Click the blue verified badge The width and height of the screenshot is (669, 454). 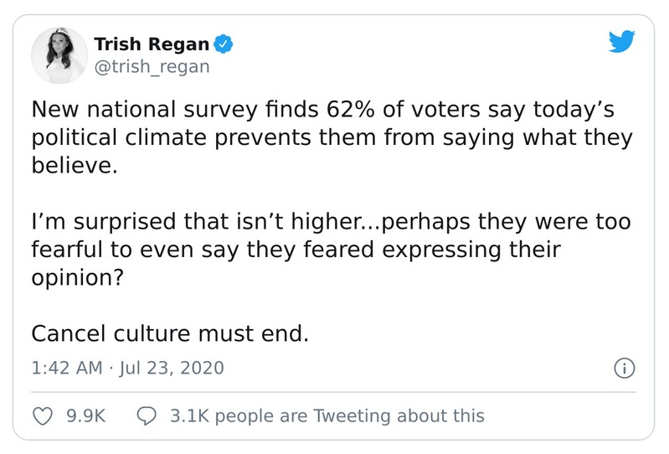pyautogui.click(x=224, y=44)
